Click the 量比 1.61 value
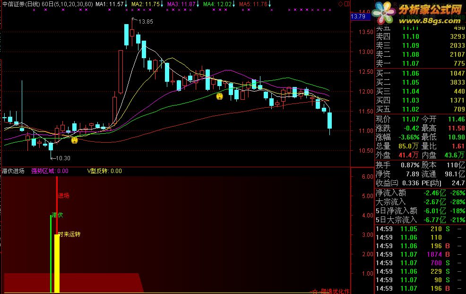 point(458,146)
